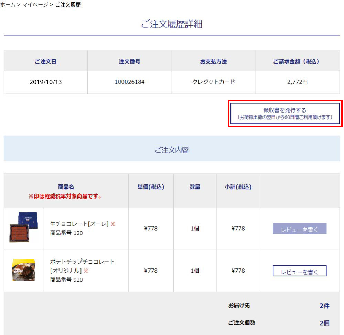Select order date 2019/10/13
Image resolution: width=344 pixels, height=335 pixels.
46,82
